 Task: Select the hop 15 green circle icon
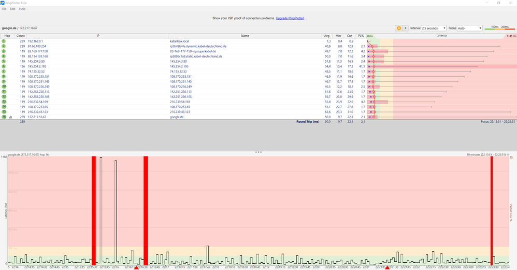pyautogui.click(x=4, y=112)
